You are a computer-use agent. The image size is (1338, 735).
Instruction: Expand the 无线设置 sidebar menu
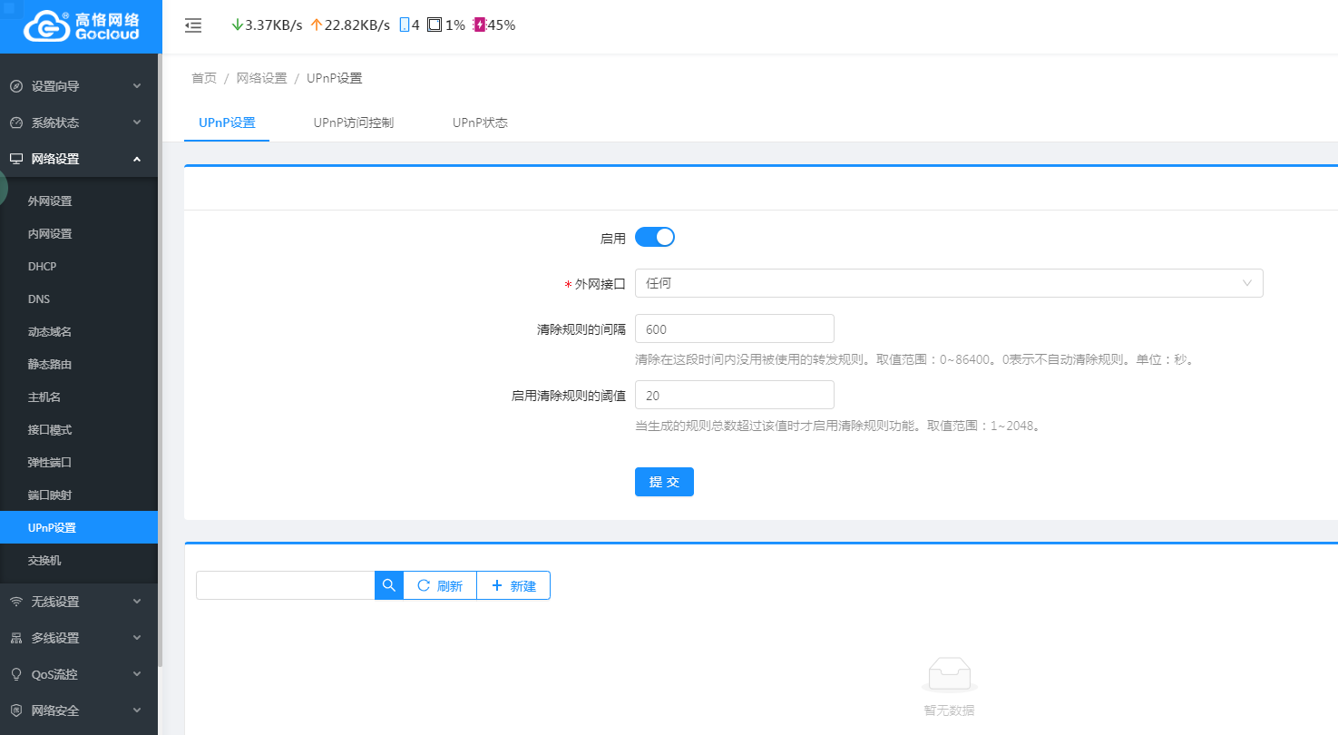click(x=79, y=602)
